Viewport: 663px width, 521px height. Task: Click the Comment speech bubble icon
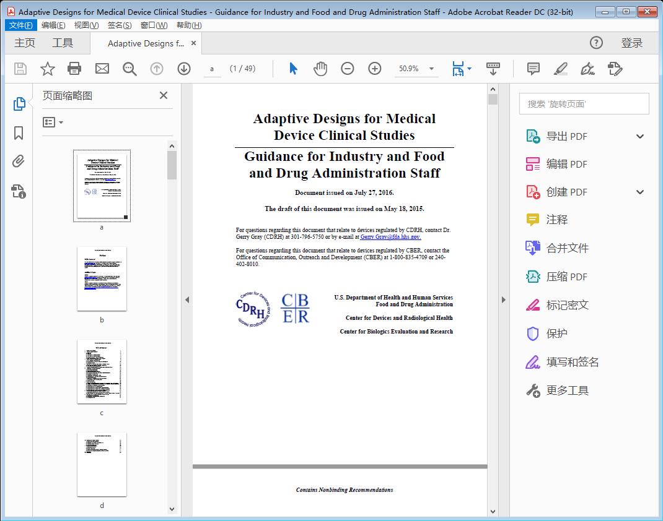point(533,69)
